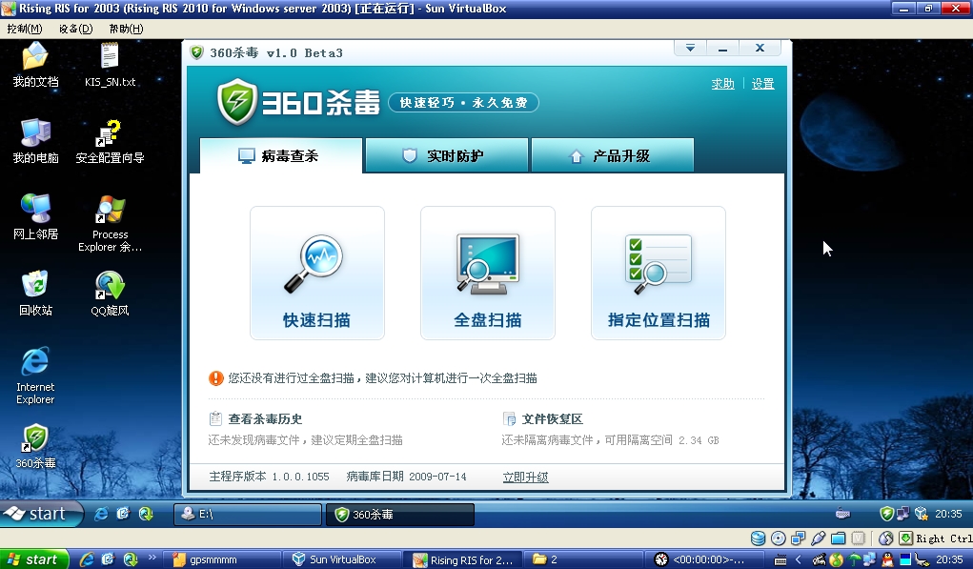Image resolution: width=973 pixels, height=569 pixels.
Task: Click the VirtualBox USB status icon
Action: click(819, 538)
